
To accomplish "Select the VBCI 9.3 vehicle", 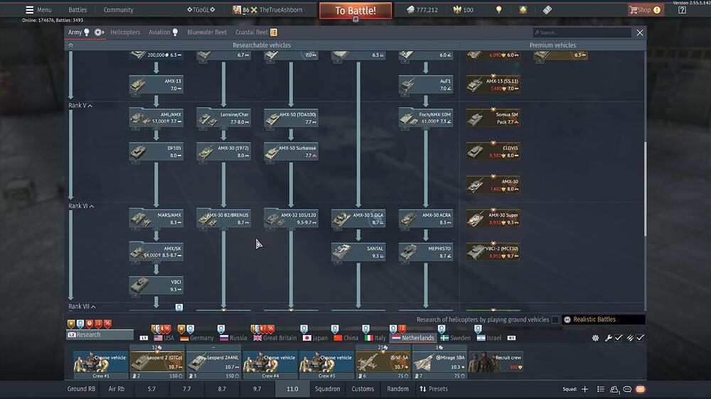I will point(156,286).
